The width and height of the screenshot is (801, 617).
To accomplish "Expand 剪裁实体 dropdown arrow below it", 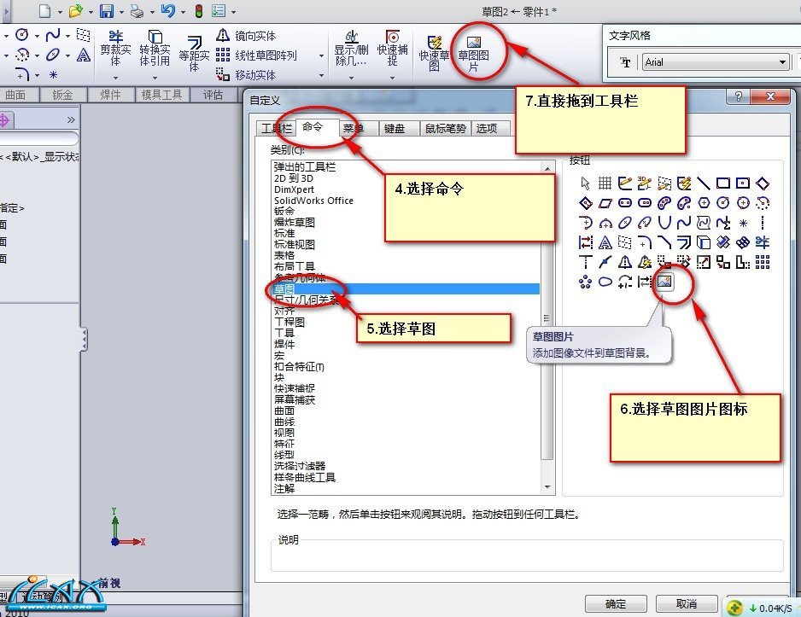I will click(115, 78).
